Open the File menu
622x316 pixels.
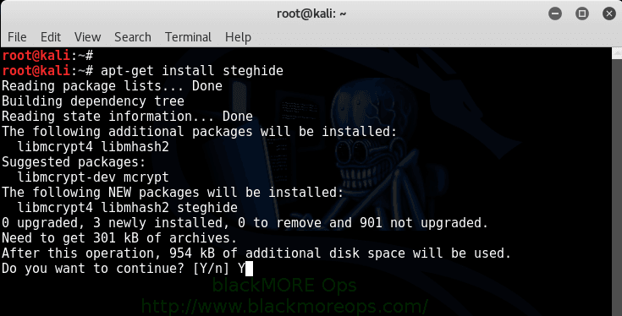[17, 37]
